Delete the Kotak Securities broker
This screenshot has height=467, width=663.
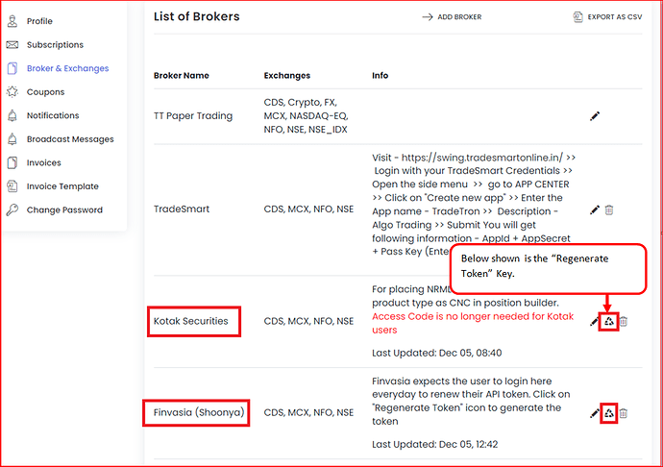[624, 322]
